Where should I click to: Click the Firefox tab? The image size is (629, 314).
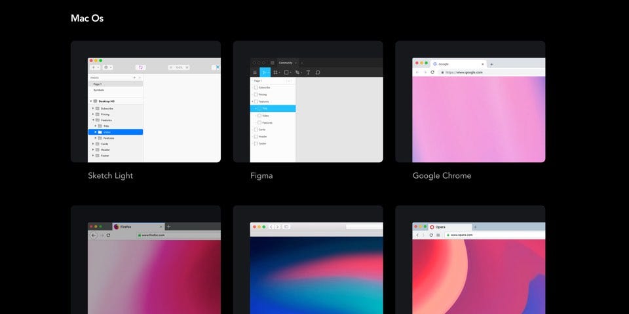pyautogui.click(x=138, y=227)
